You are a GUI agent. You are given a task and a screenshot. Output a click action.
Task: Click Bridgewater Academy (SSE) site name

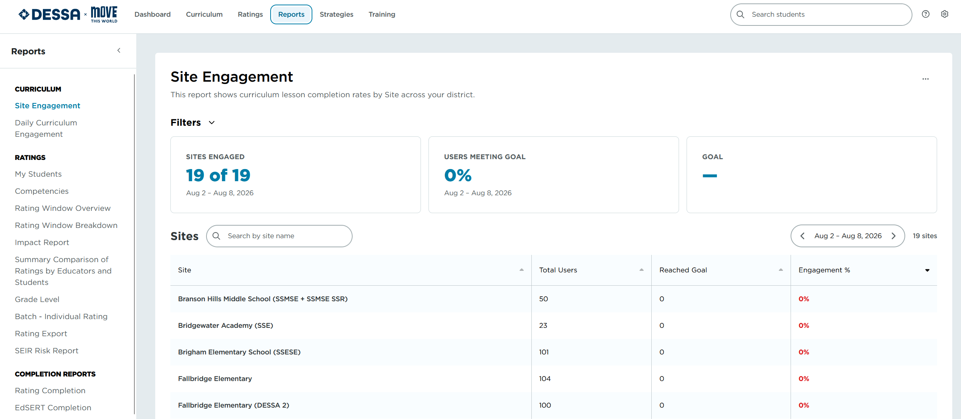pos(225,326)
